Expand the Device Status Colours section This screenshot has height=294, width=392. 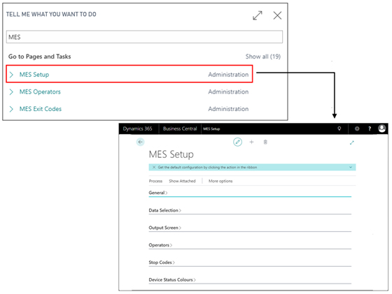pos(172,280)
